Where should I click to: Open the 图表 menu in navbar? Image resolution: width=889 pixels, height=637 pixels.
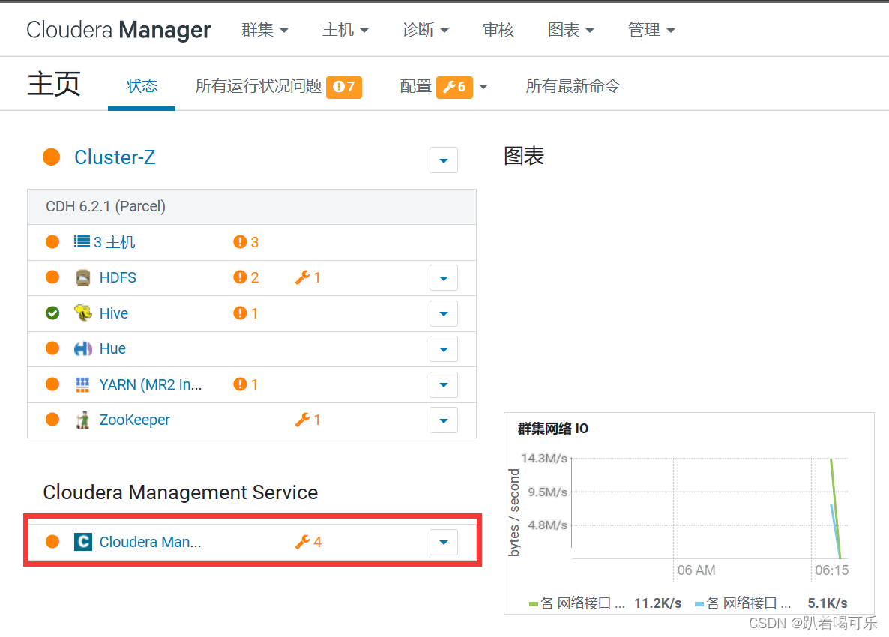coord(571,29)
